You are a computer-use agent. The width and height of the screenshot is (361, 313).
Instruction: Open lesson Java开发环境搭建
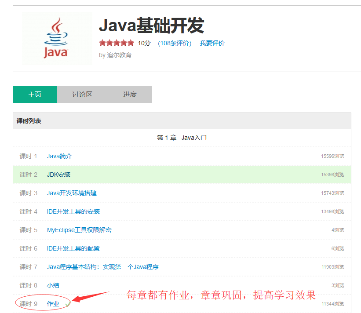click(72, 193)
